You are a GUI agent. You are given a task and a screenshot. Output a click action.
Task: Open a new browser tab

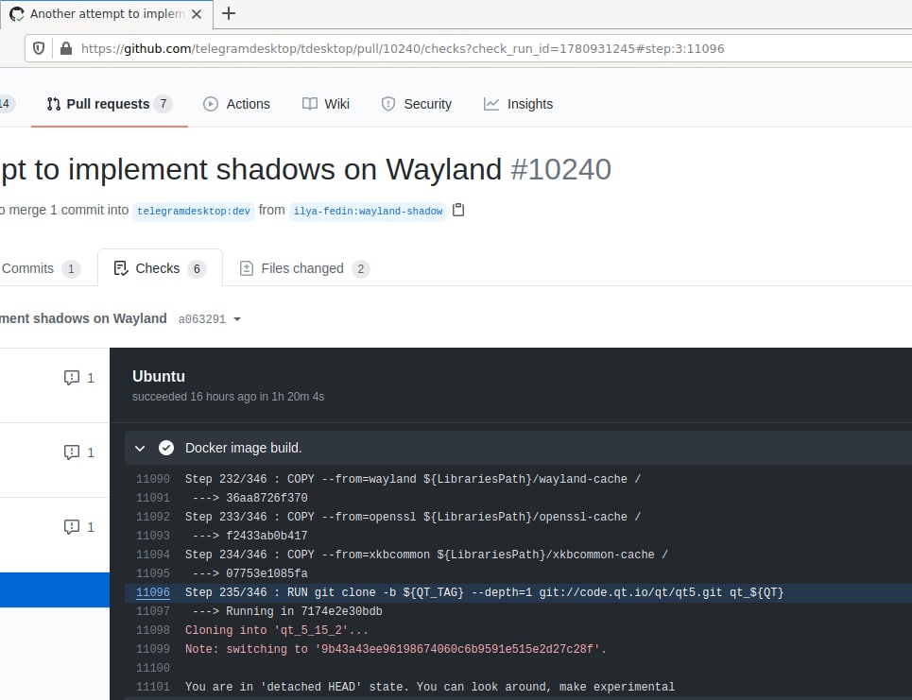[229, 13]
